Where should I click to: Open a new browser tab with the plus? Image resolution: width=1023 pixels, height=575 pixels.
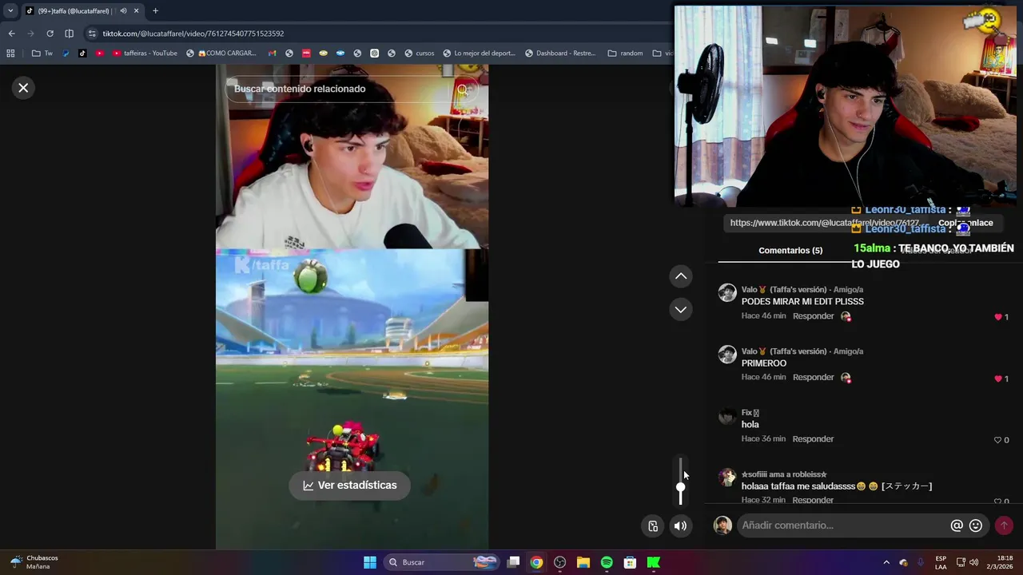pyautogui.click(x=155, y=11)
